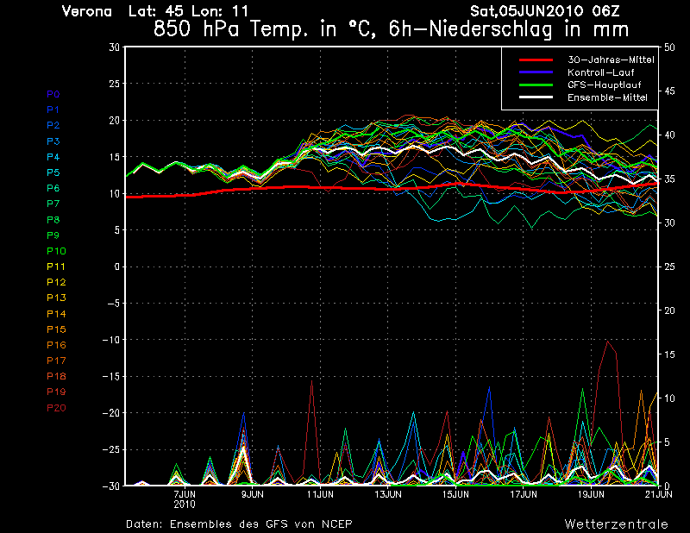The width and height of the screenshot is (690, 533).
Task: Click the 'Daten: Ensembles des GFS' source text
Action: pyautogui.click(x=239, y=524)
